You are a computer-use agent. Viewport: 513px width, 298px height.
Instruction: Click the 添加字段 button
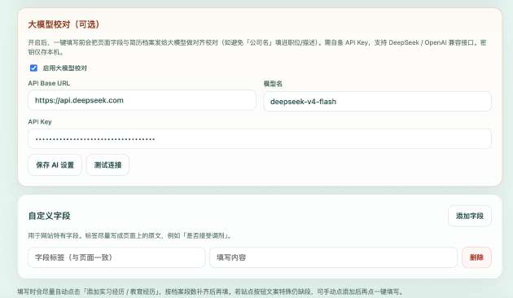click(470, 216)
